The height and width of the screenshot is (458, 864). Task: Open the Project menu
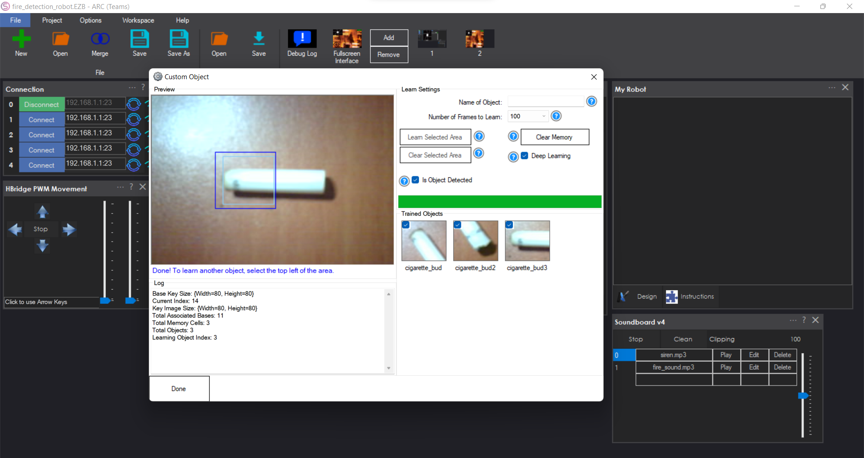coord(52,20)
